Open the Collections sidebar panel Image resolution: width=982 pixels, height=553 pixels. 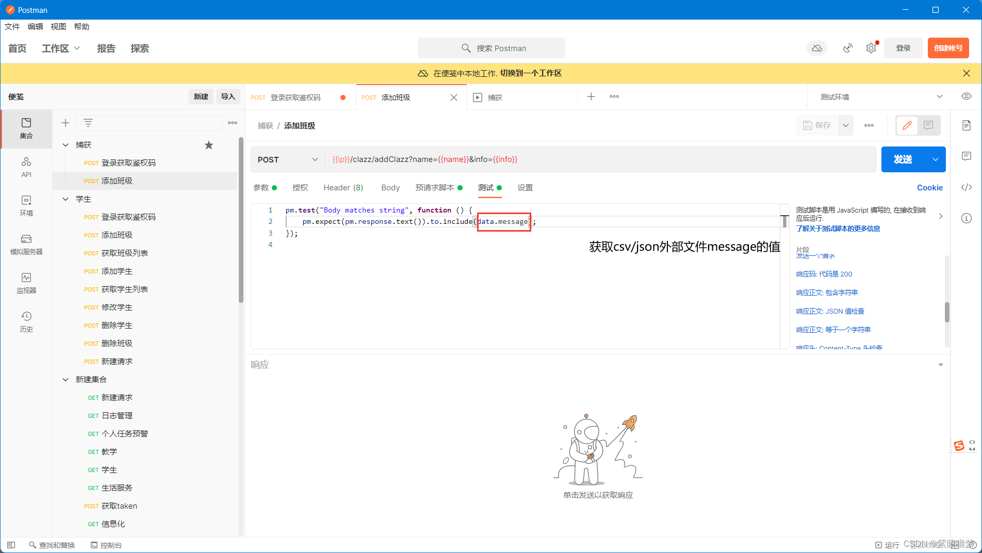[x=26, y=129]
